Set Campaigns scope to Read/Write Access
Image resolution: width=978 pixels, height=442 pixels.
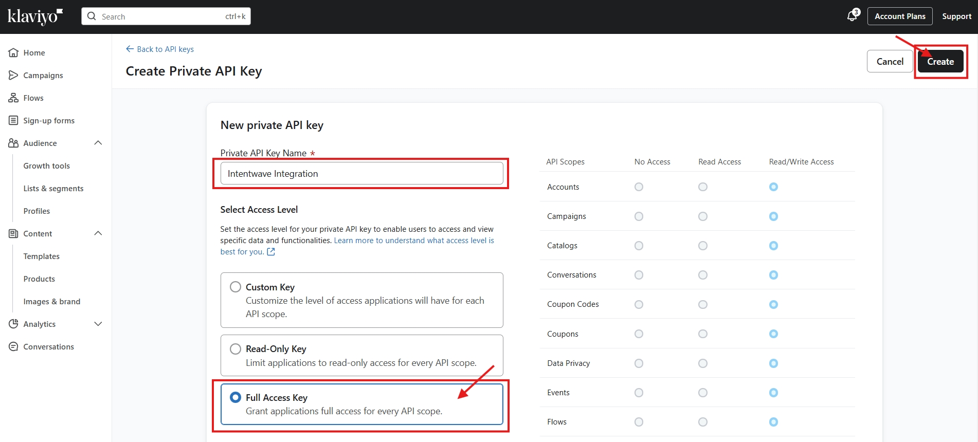[x=773, y=216]
